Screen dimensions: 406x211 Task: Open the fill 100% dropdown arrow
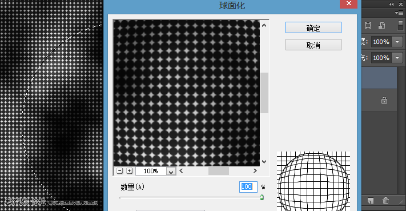pyautogui.click(x=397, y=58)
